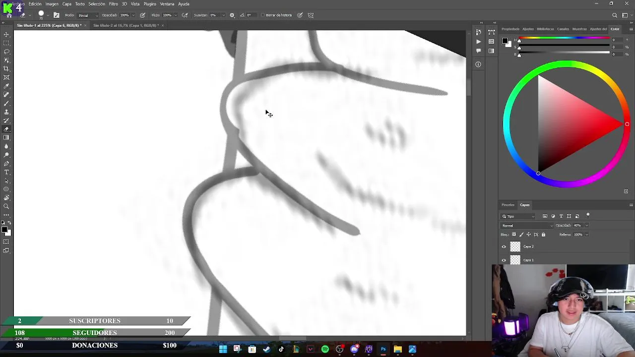Expand the Relleno dropdown arrow
This screenshot has width=635, height=357.
pos(586,235)
